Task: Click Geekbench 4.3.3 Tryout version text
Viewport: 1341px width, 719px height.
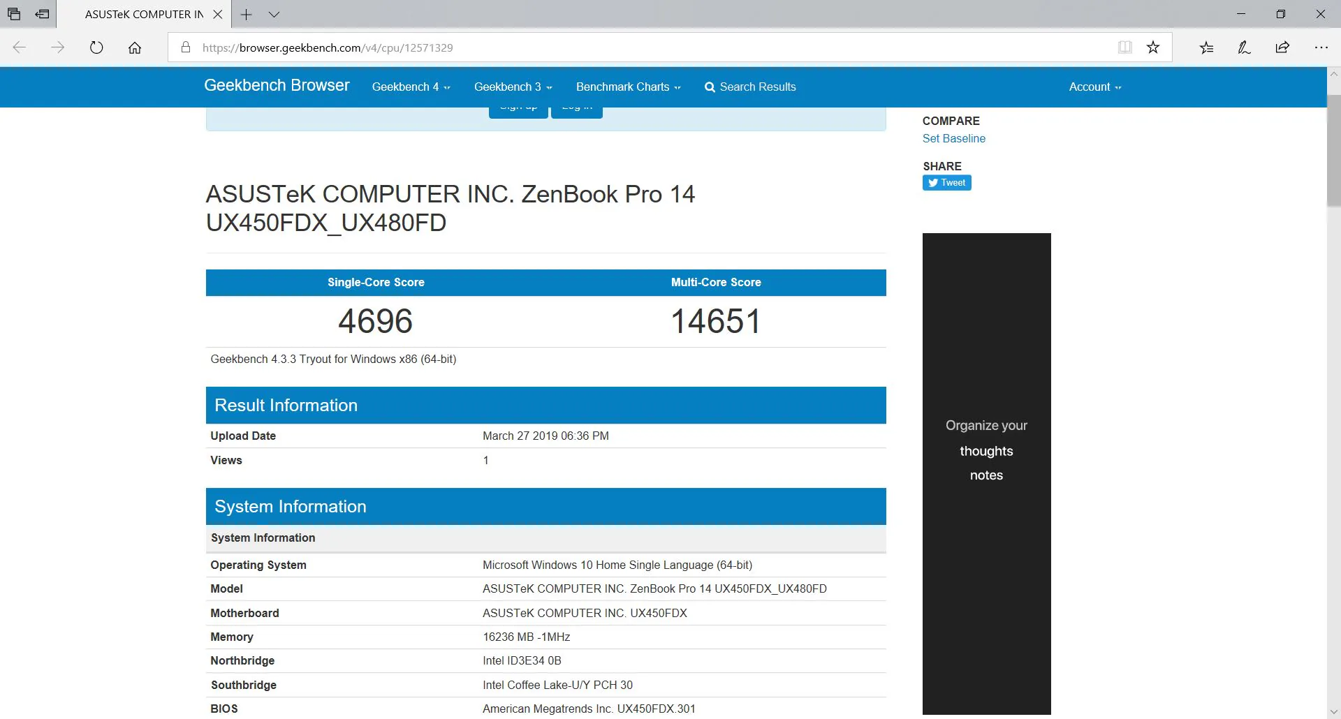Action: pos(333,359)
